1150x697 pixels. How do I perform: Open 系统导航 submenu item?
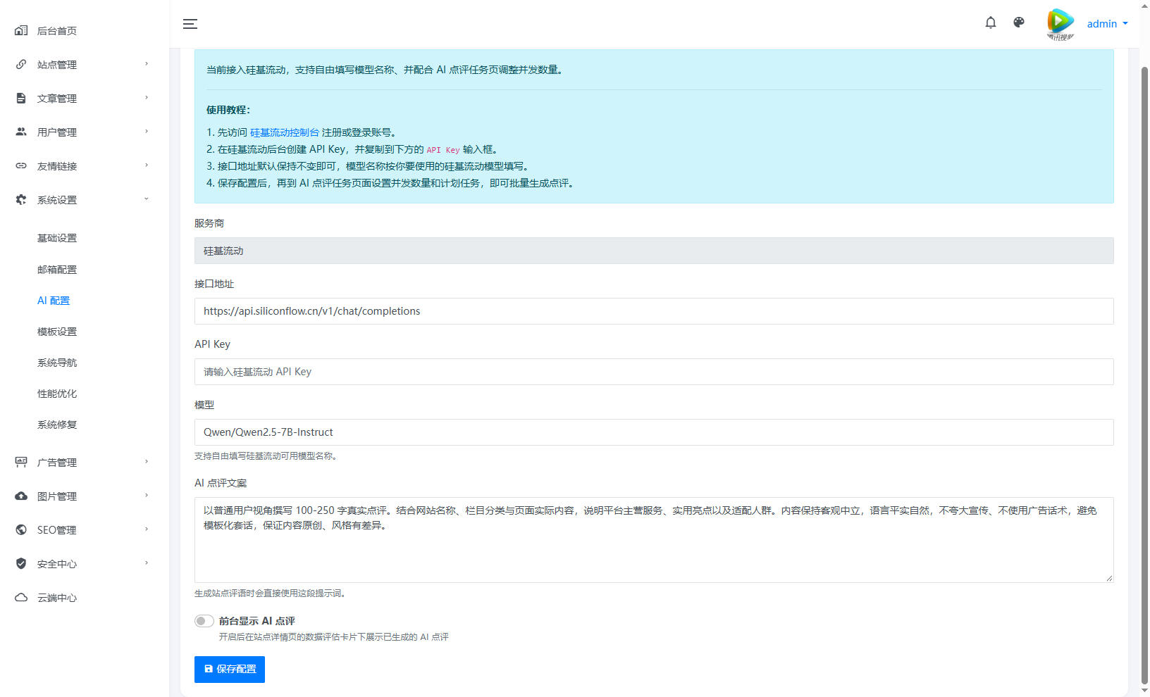57,363
